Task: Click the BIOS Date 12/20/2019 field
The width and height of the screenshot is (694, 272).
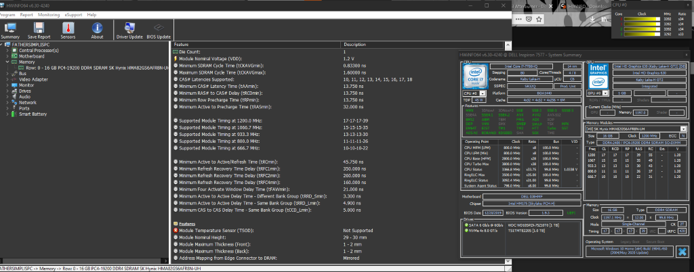Action: click(x=493, y=213)
